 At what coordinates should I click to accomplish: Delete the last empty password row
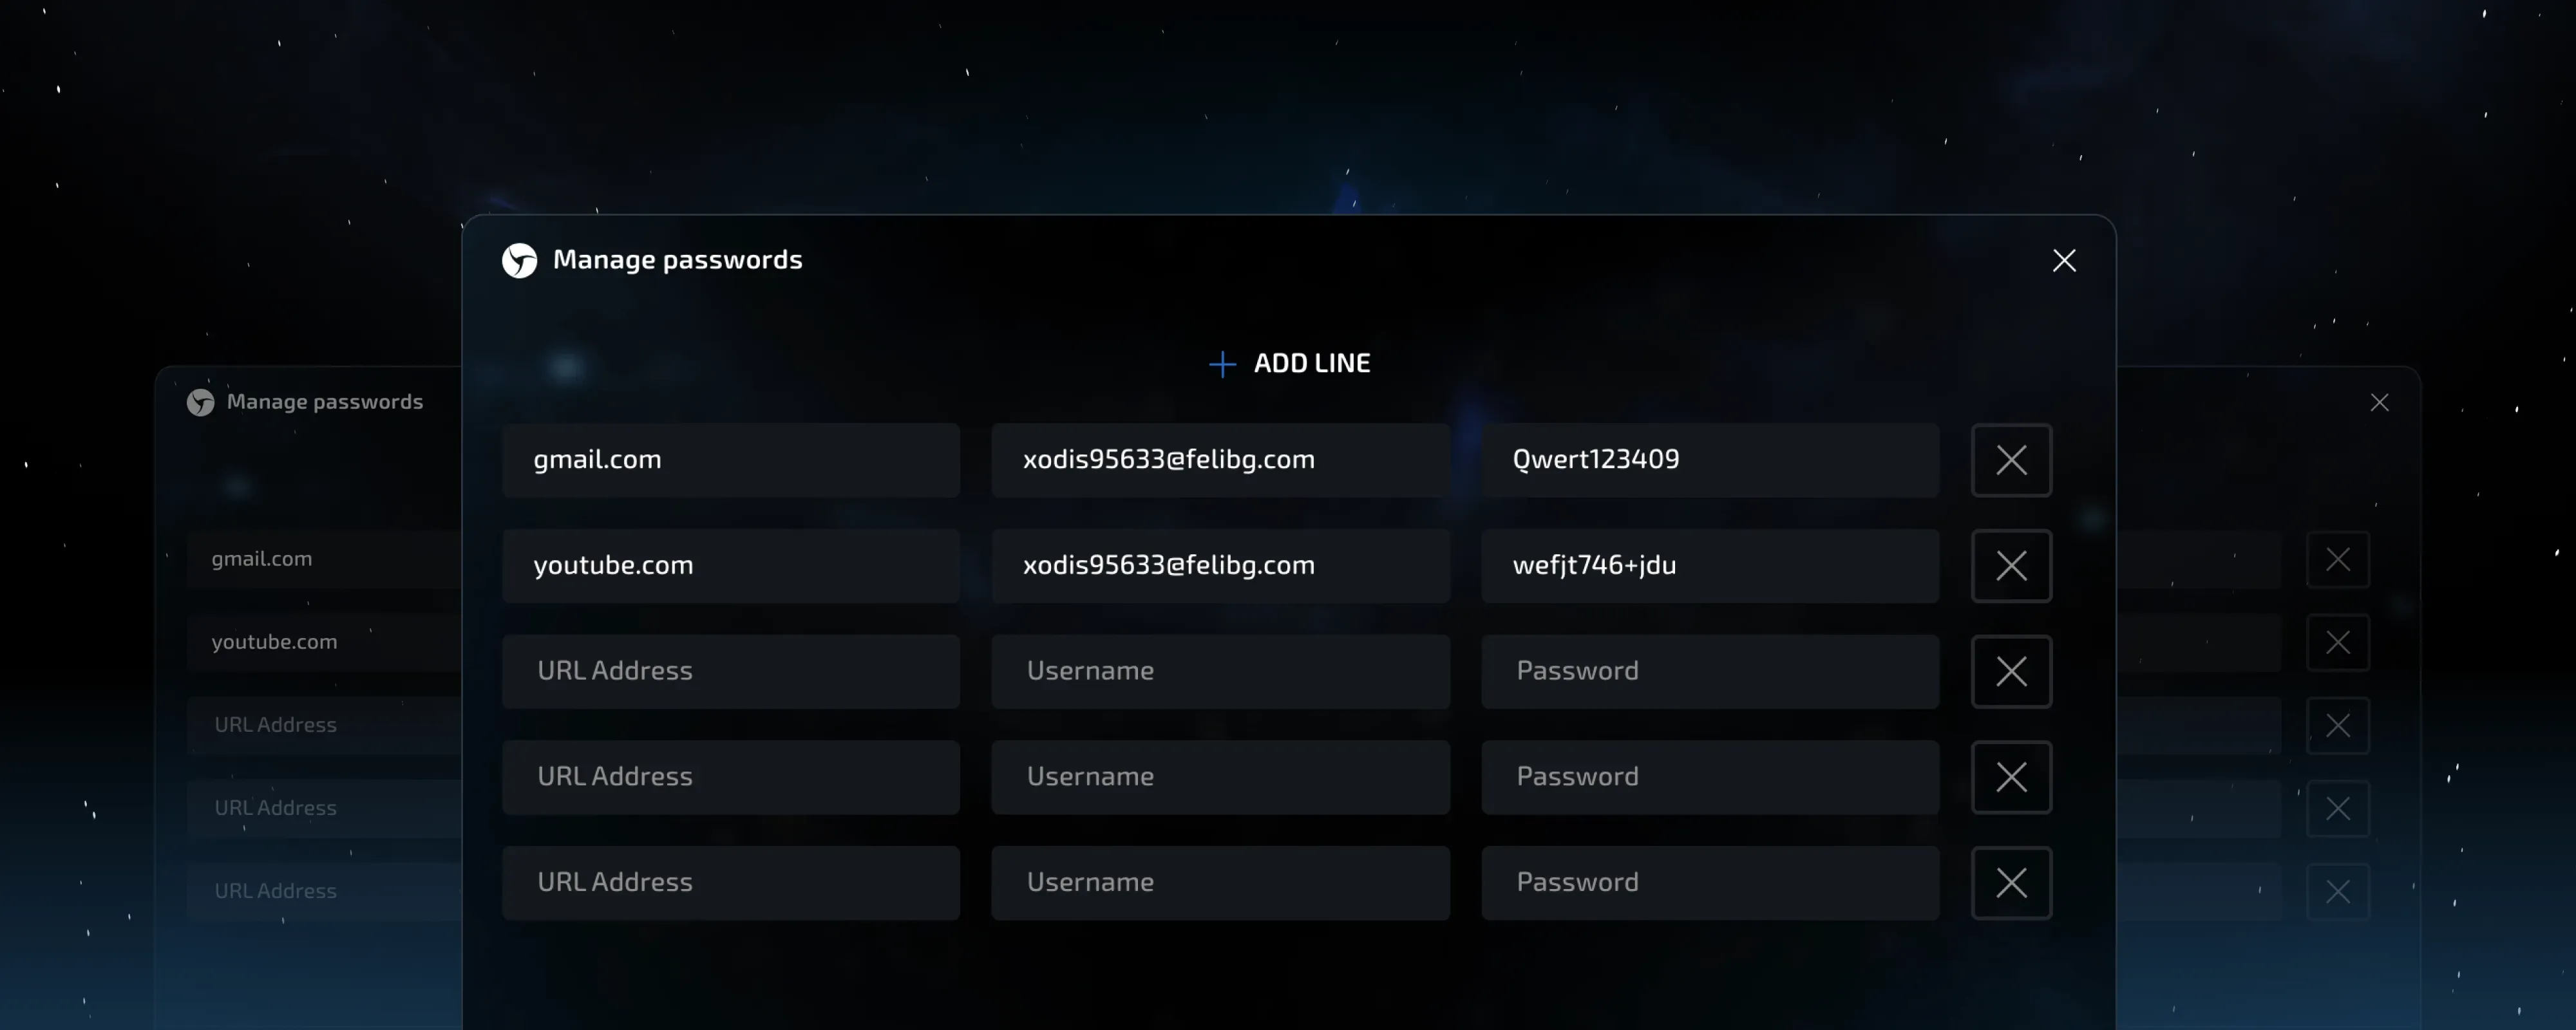tap(2011, 883)
